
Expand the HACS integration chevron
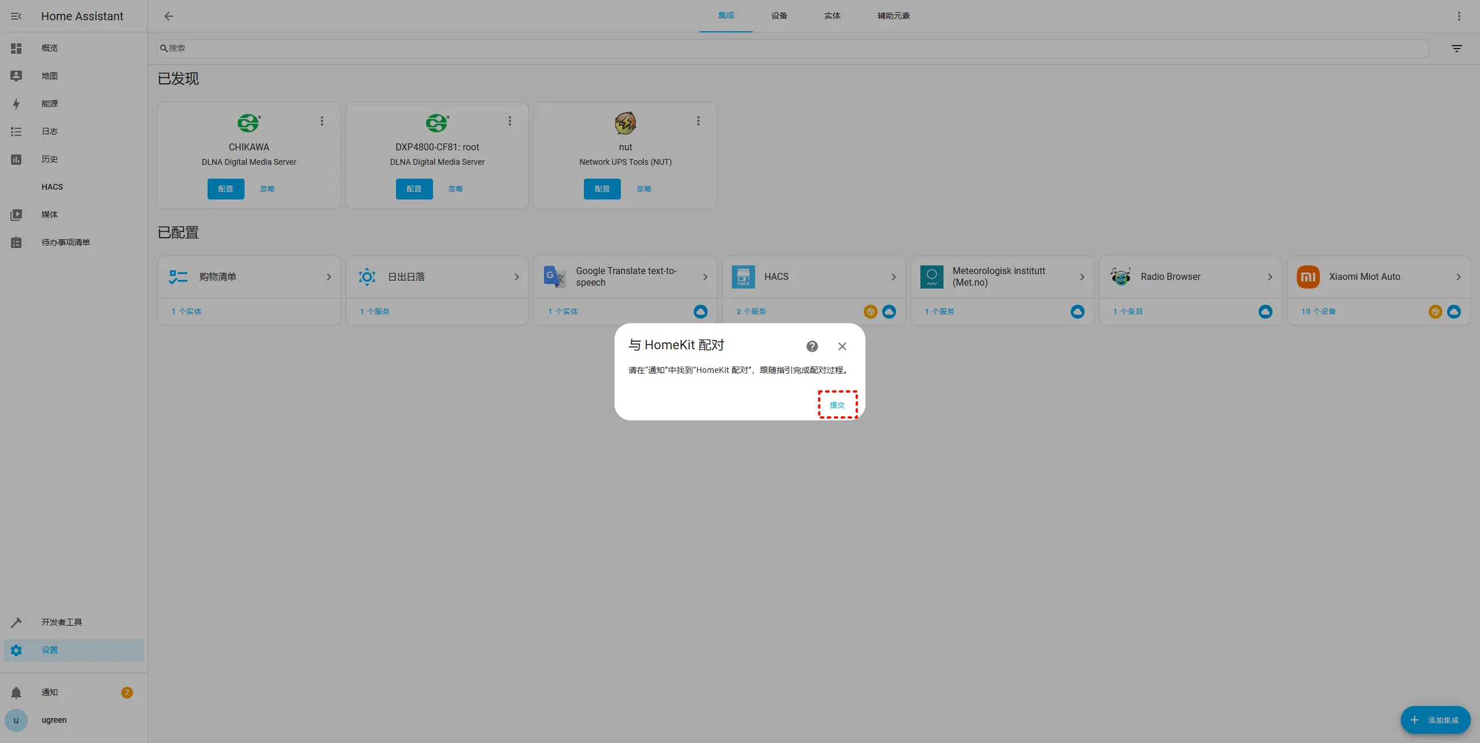click(x=893, y=277)
